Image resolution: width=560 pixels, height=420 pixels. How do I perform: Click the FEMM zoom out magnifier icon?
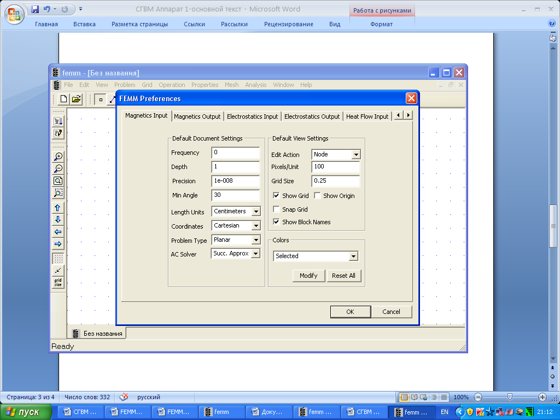(x=58, y=168)
